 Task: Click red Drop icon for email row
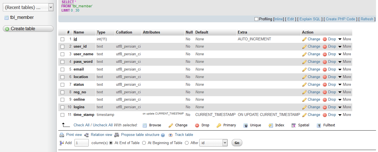325,70
